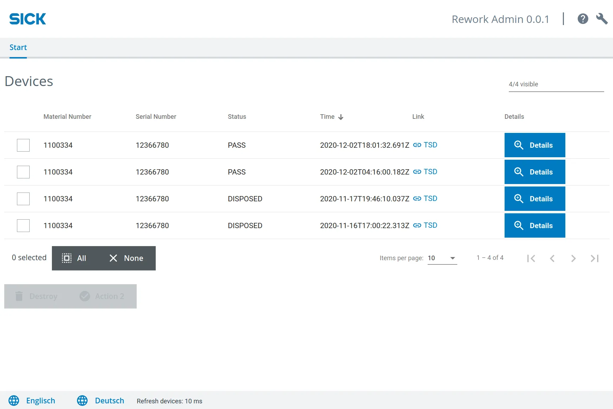Click the disabled Destroy button

pos(37,296)
